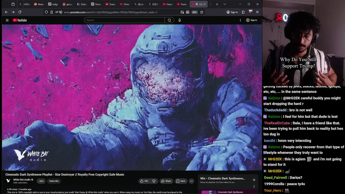Click chat username 1999Corolla
Screen dimensions: 345x194
[274, 184]
